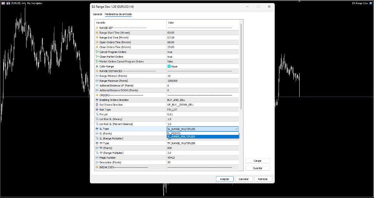The image size is (374, 198).
Task: Click the Aqua color swatch
Action: [169, 66]
